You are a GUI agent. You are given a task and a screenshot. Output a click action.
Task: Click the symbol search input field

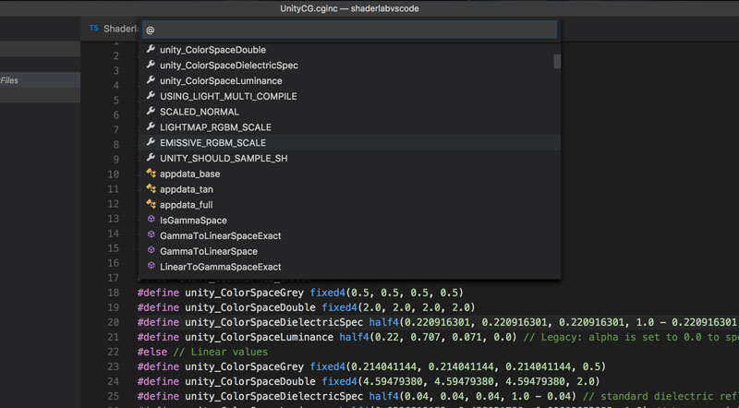point(349,30)
